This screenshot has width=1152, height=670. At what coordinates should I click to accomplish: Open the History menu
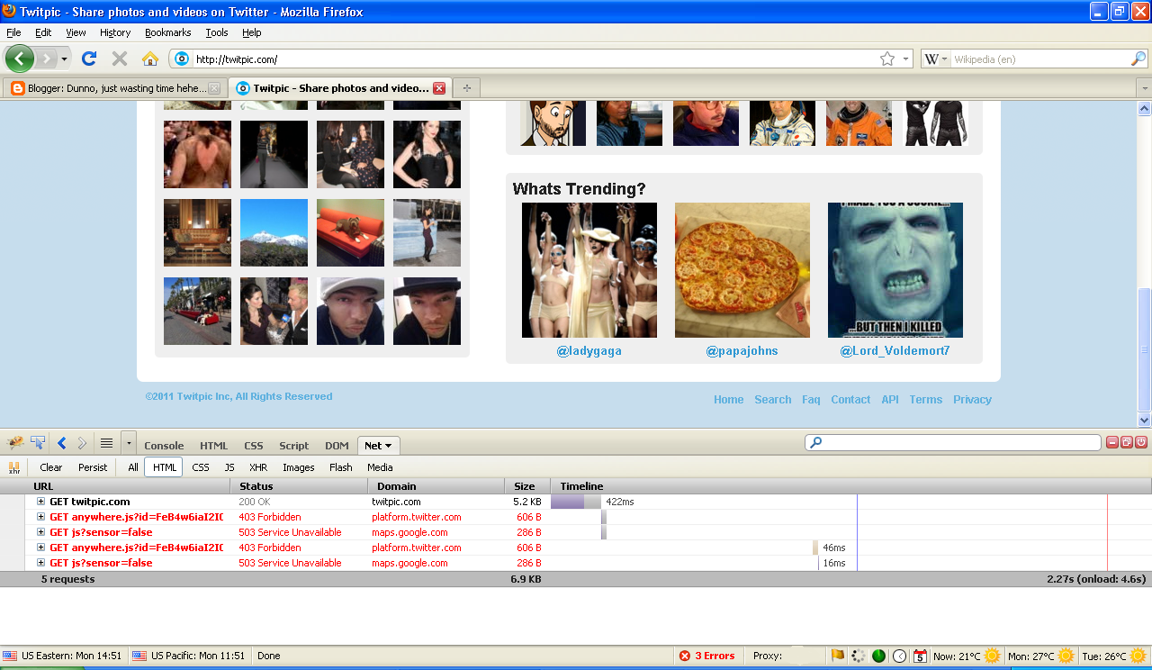(x=115, y=32)
